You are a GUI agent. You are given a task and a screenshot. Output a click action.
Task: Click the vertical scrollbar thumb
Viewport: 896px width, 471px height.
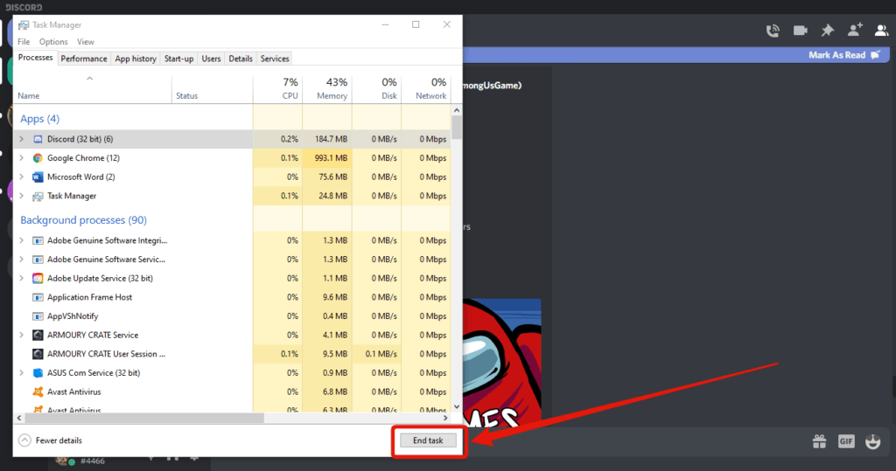457,128
